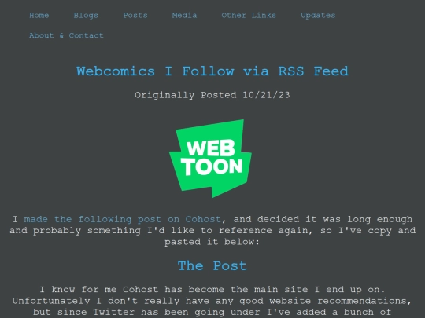Open the Other Links page
This screenshot has width=425, height=318.
click(x=249, y=16)
